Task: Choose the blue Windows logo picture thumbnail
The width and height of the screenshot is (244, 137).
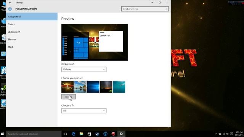Action: (93, 87)
